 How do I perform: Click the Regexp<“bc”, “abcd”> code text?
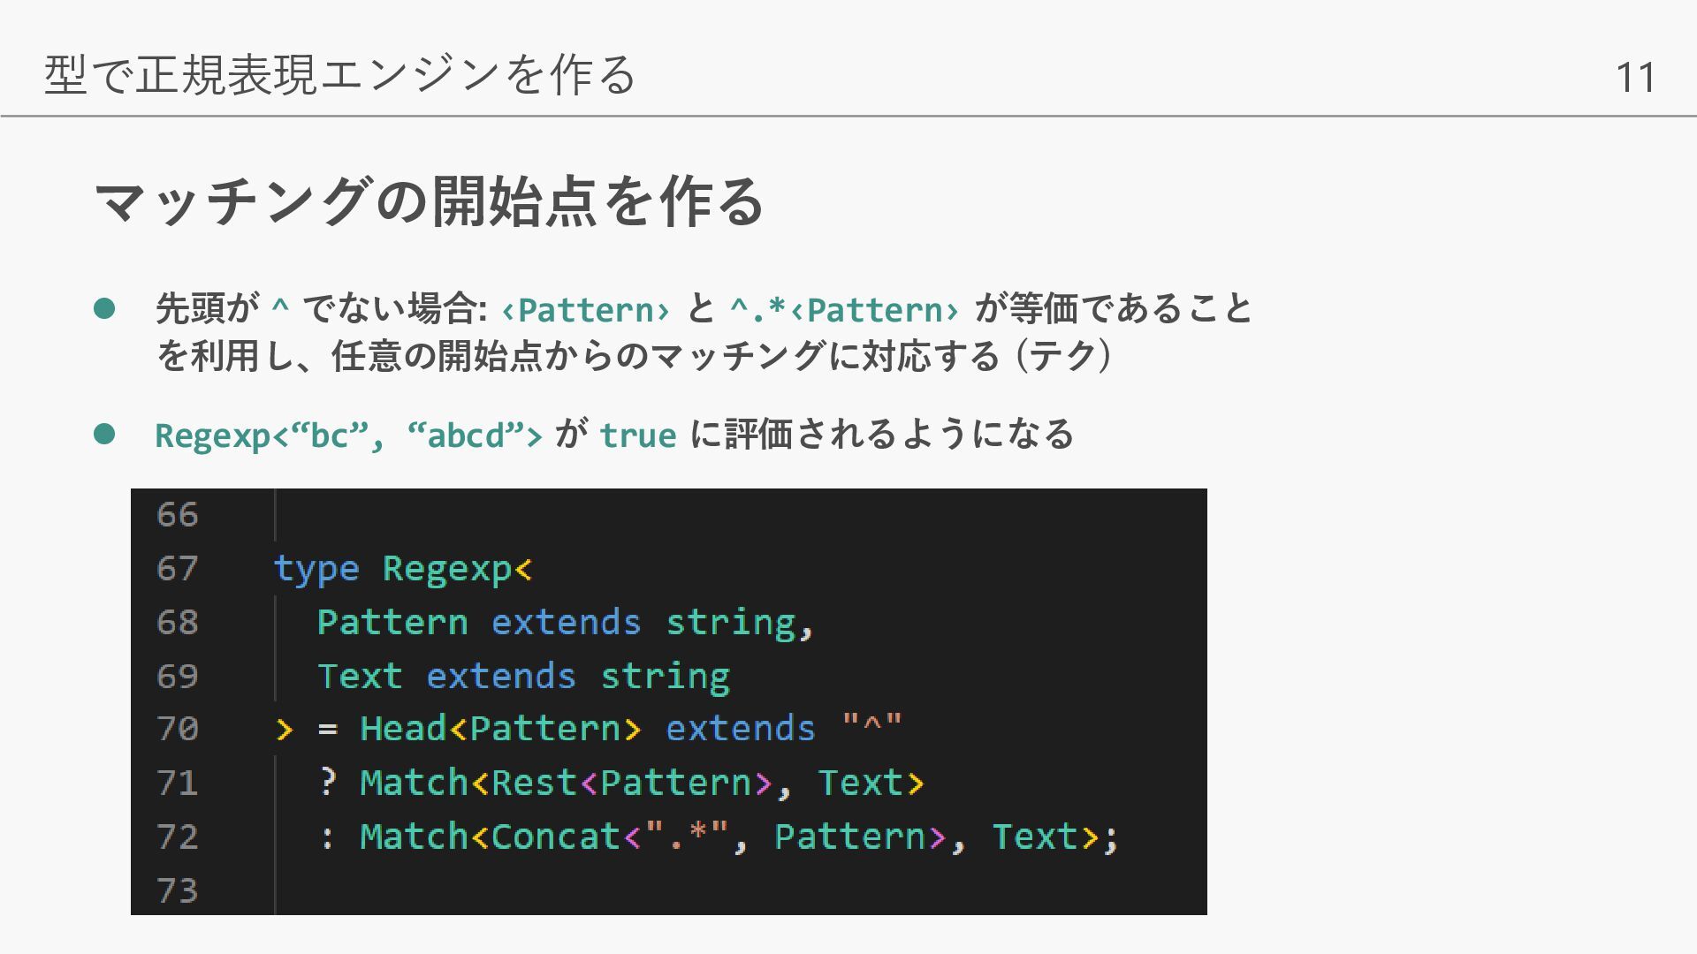tap(348, 435)
